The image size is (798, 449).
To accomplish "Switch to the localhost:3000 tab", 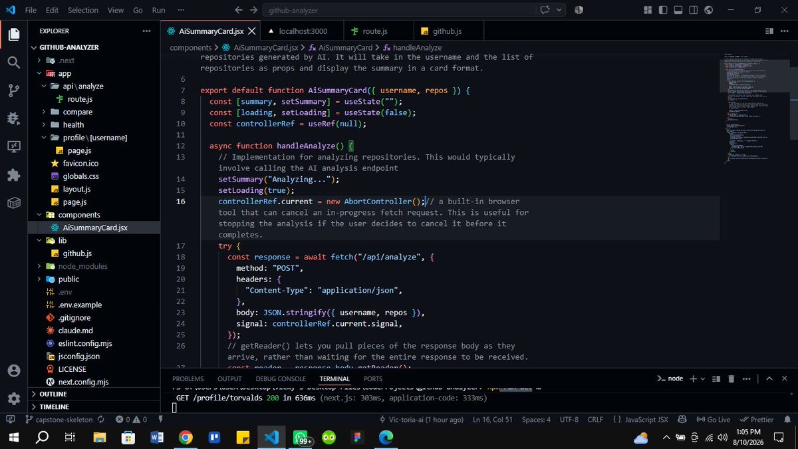I will tap(303, 31).
